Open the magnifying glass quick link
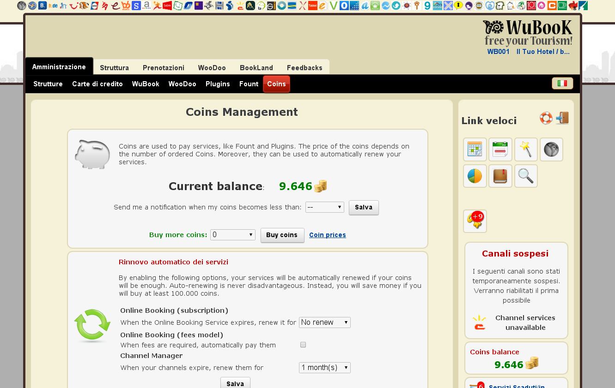Viewport: 615px width, 388px height. point(526,176)
